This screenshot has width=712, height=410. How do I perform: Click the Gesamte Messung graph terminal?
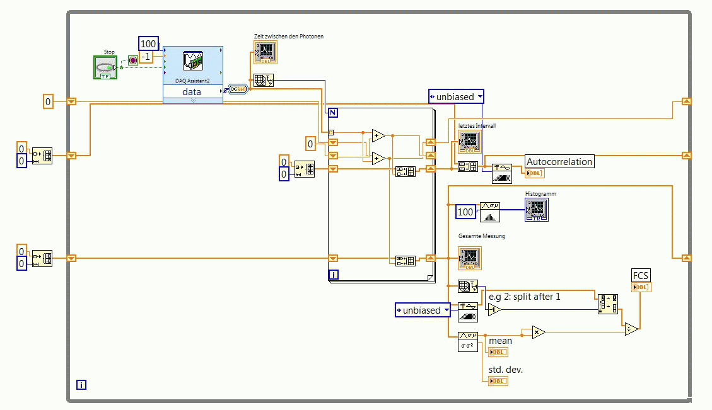pyautogui.click(x=470, y=258)
